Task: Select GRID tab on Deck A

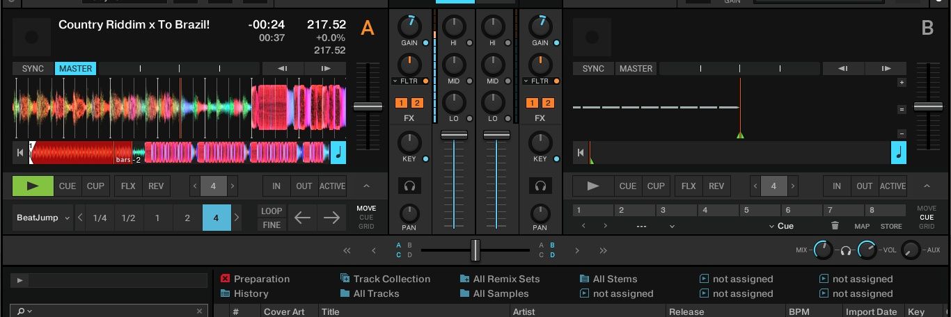Action: pos(366,227)
